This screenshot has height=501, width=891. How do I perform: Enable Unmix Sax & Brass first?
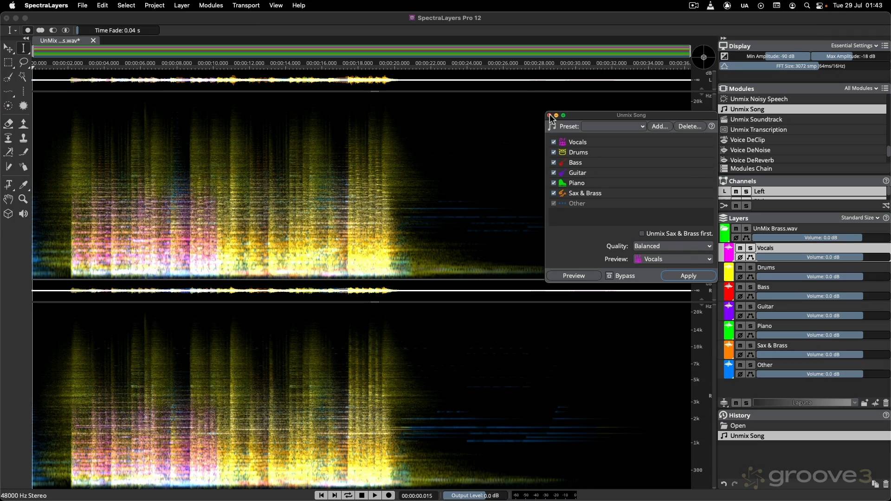[x=642, y=233]
